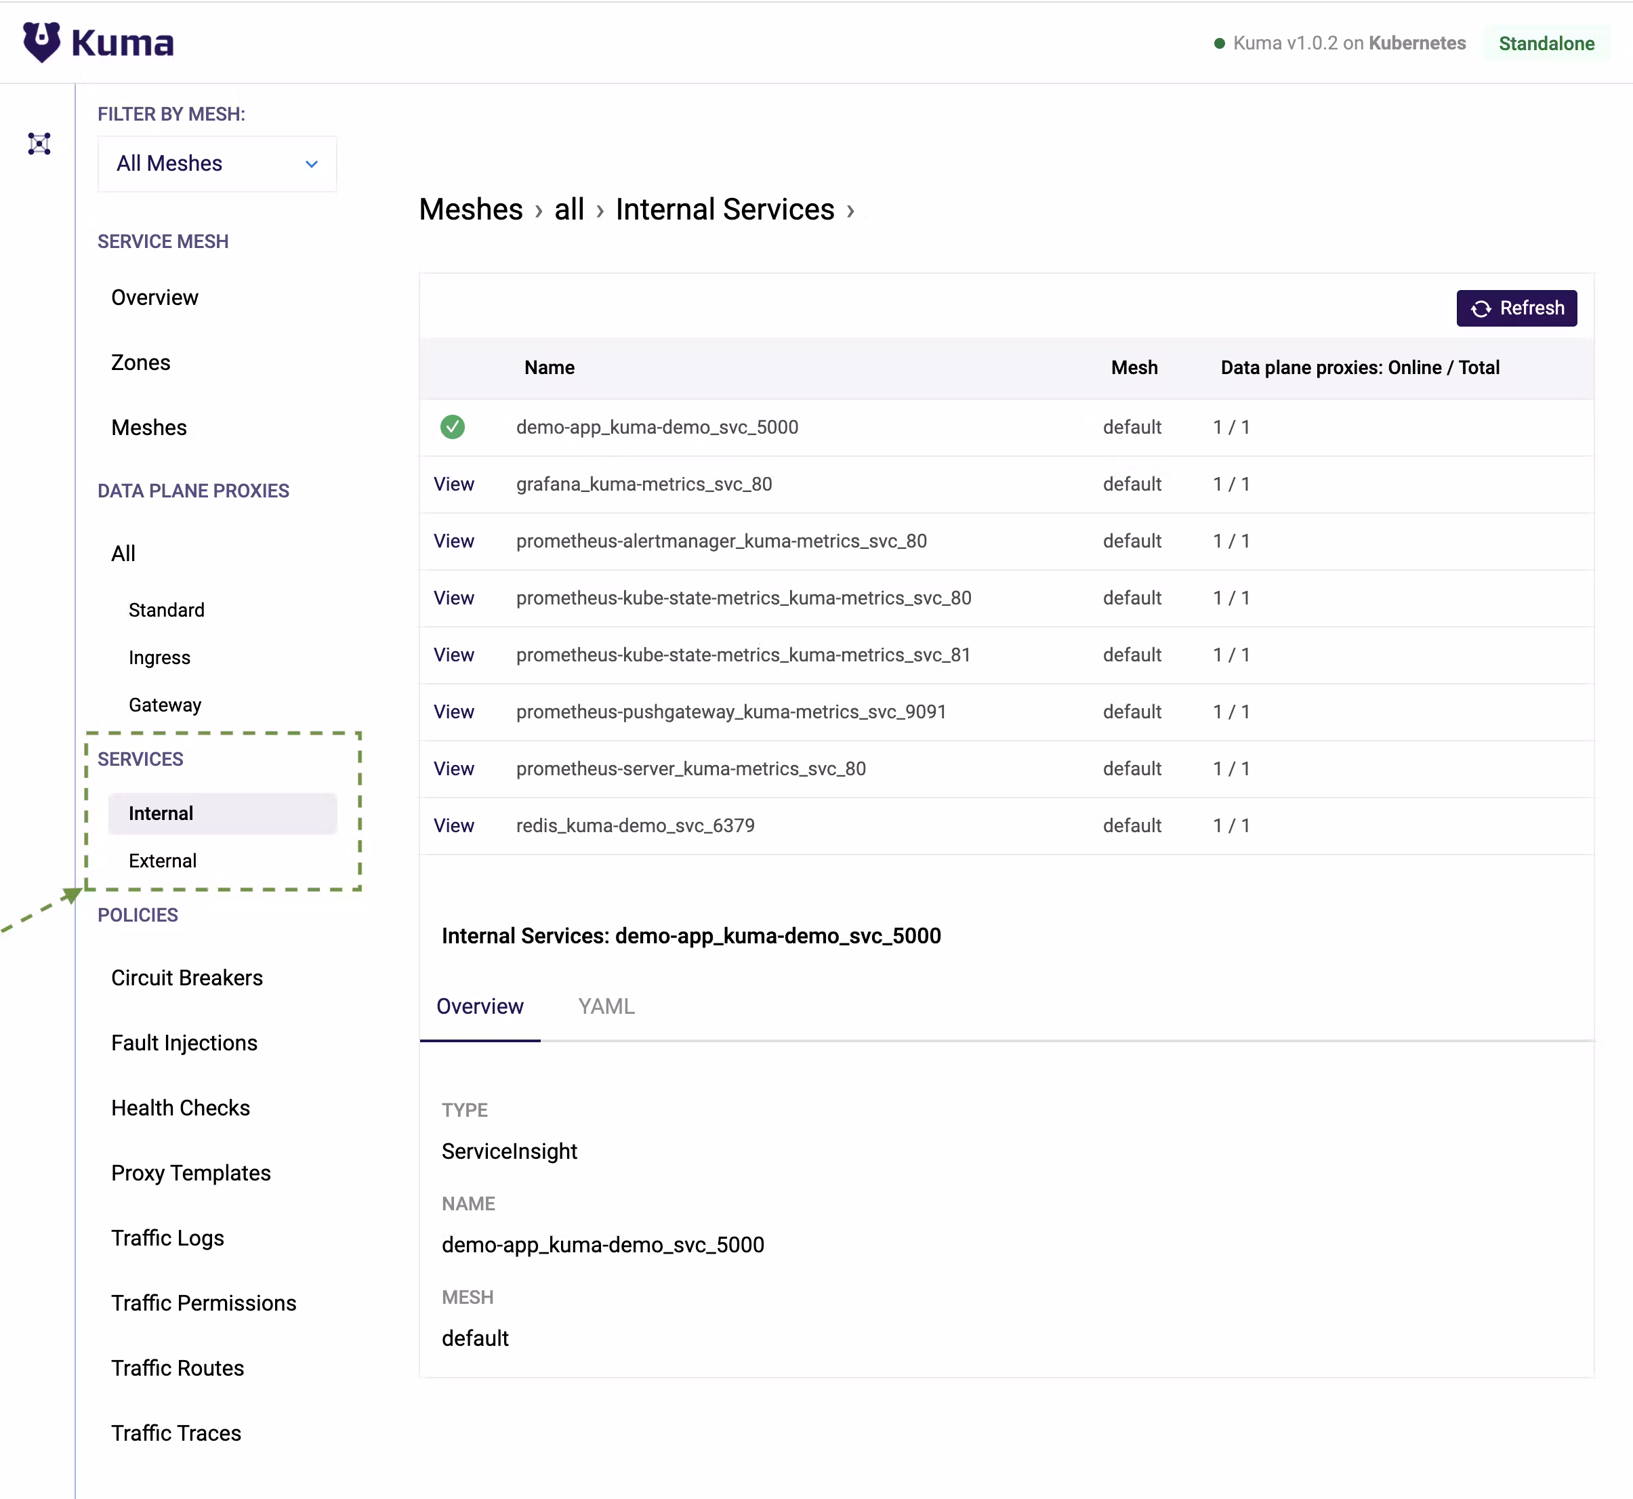Open Zones in Service Mesh section
Screen dimensions: 1633x1499
coord(140,363)
